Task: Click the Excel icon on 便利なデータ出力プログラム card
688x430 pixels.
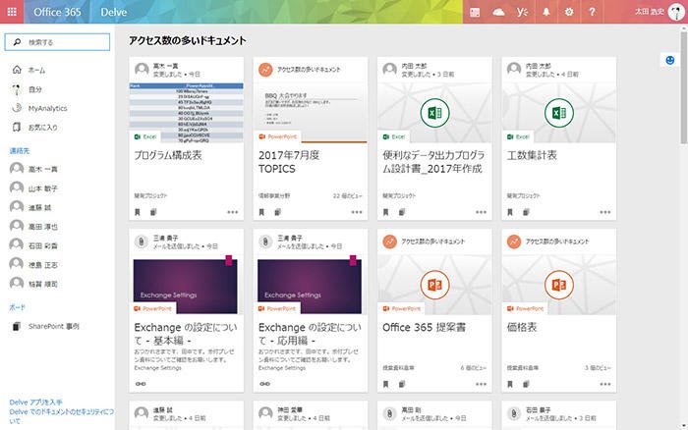Action: pyautogui.click(x=434, y=113)
